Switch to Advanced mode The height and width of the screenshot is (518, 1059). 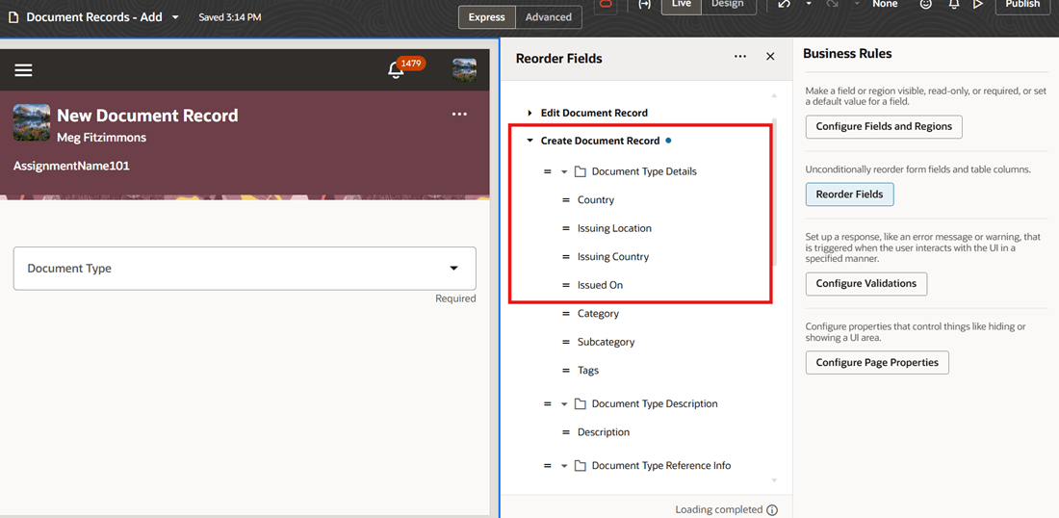[x=549, y=17]
